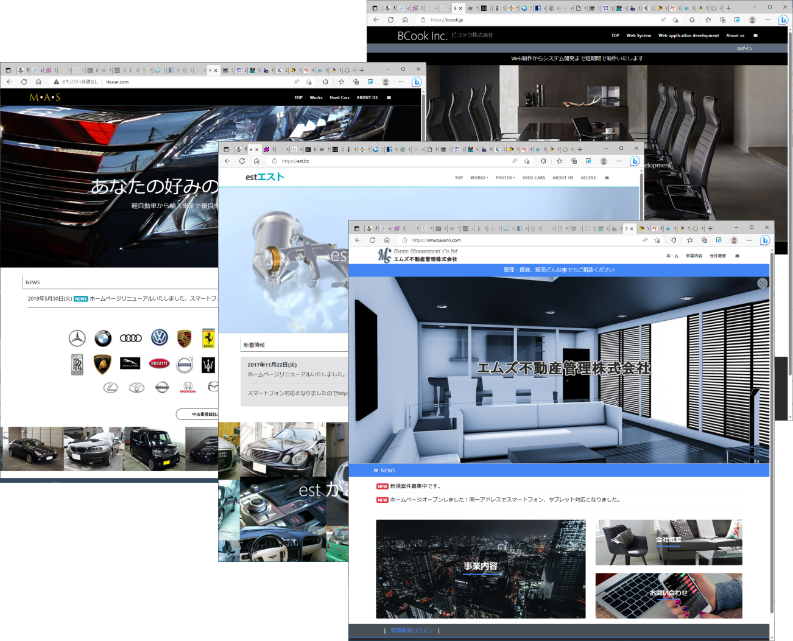
Task: Open 管理画面ログイン link in emuzukanri footer
Action: pyautogui.click(x=412, y=631)
